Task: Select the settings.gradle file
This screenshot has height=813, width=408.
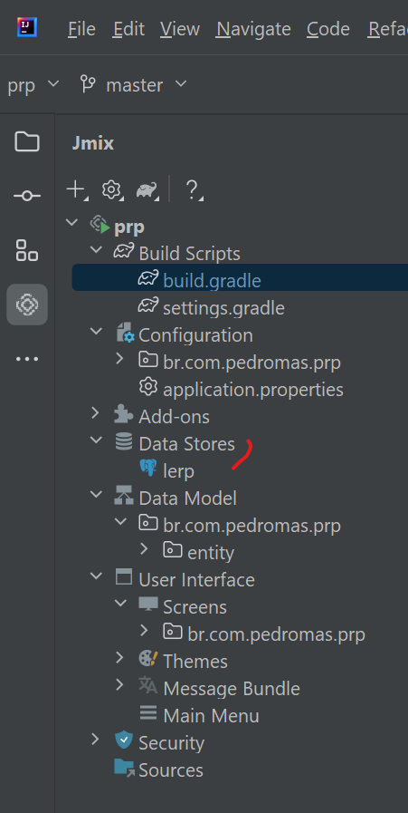Action: [x=223, y=308]
